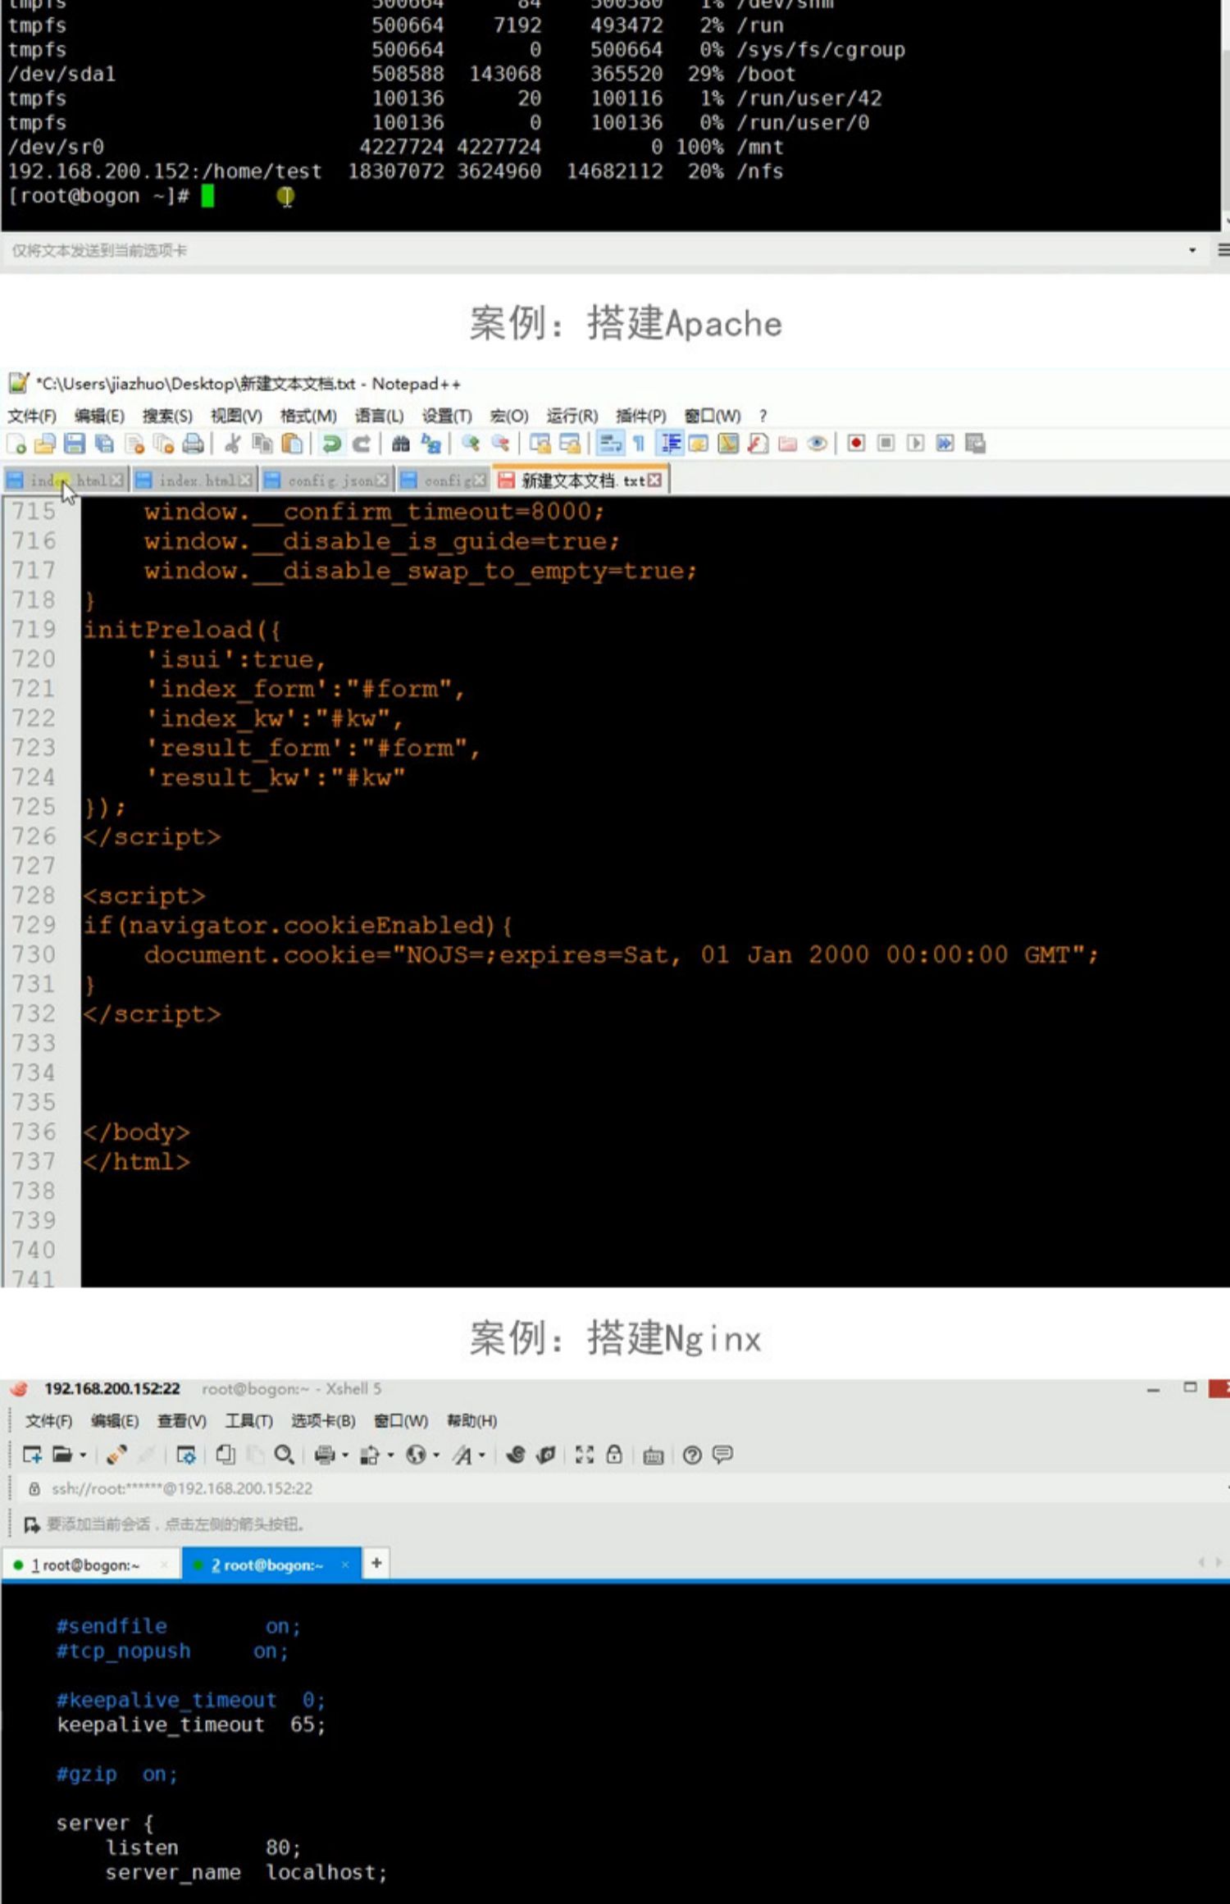
Task: Click the Copy icon in Notepad++ toolbar
Action: [x=262, y=444]
